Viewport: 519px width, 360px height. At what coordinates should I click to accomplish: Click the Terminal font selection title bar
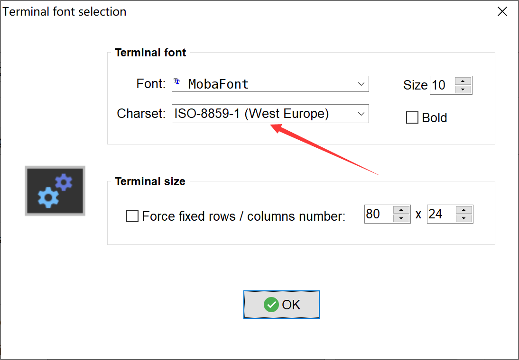[237, 12]
